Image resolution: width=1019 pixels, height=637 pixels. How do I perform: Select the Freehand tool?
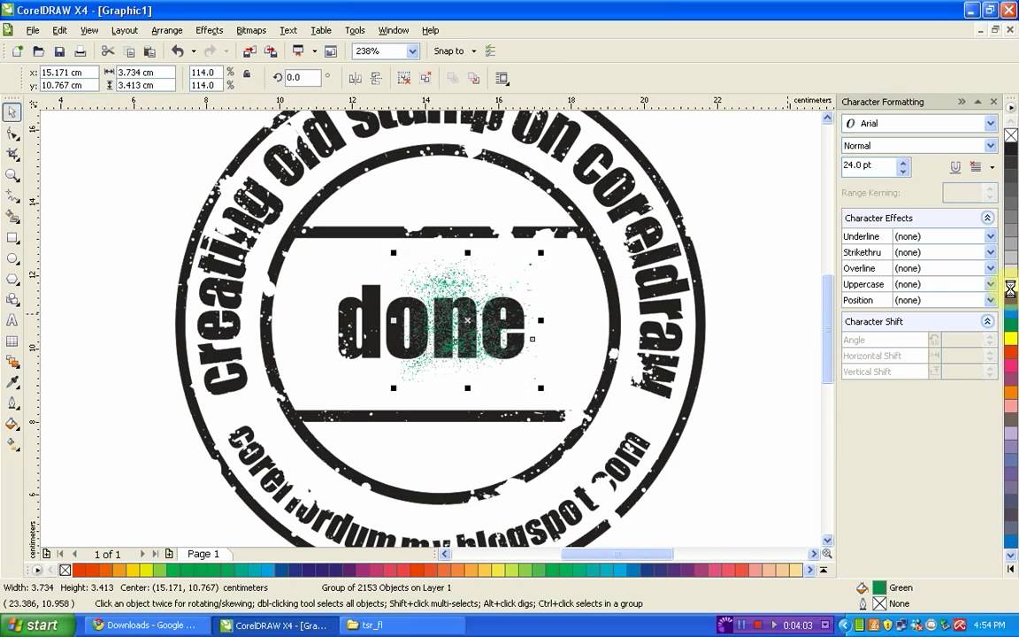(11, 196)
